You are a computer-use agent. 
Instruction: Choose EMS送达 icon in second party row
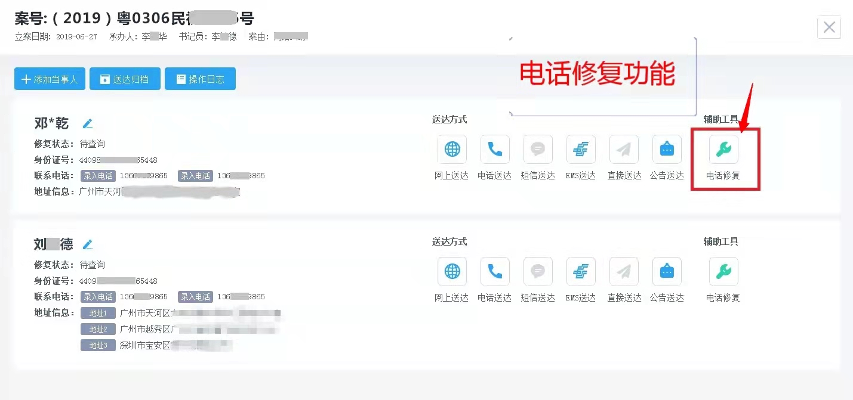(x=581, y=271)
